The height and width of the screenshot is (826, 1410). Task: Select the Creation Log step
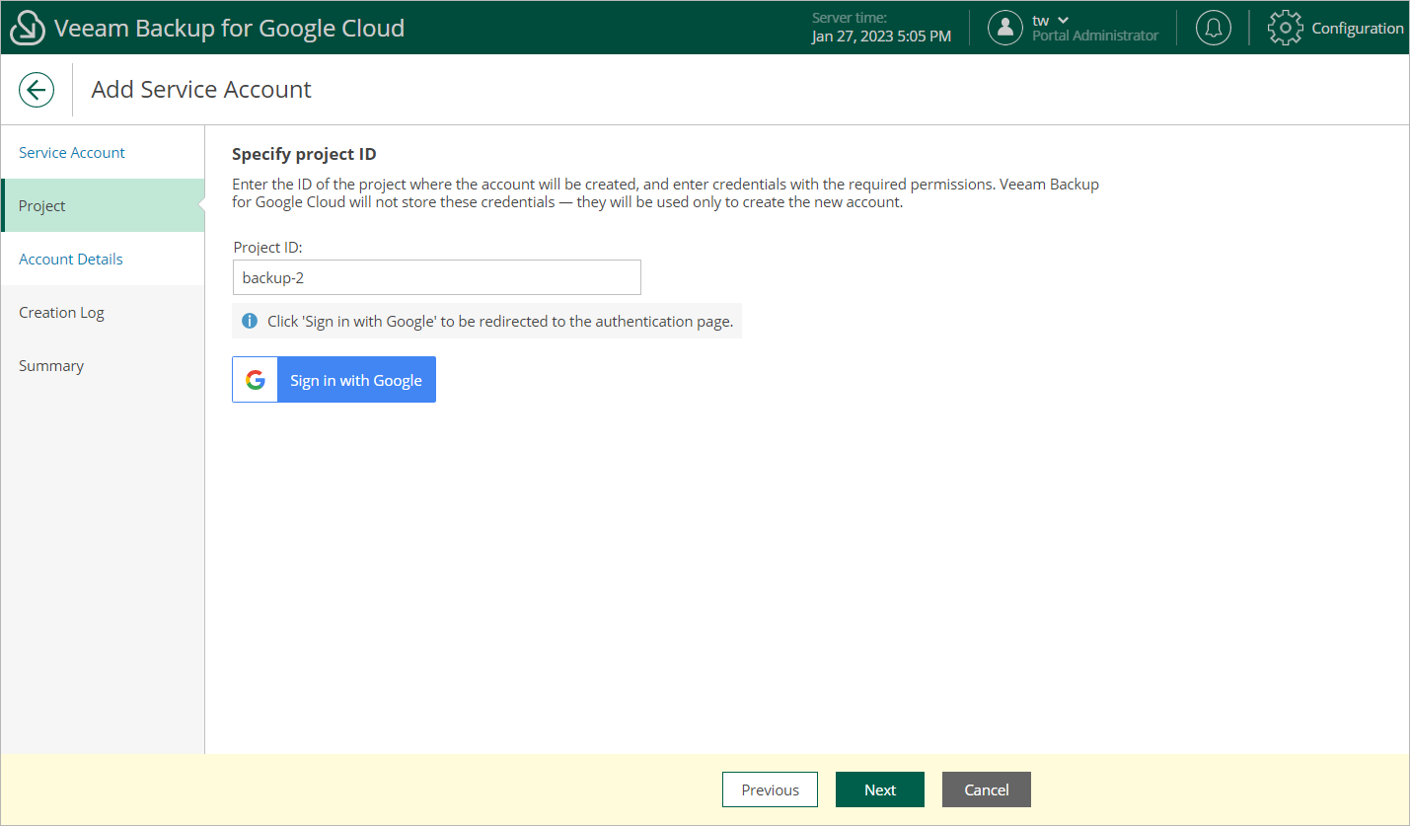tap(61, 313)
